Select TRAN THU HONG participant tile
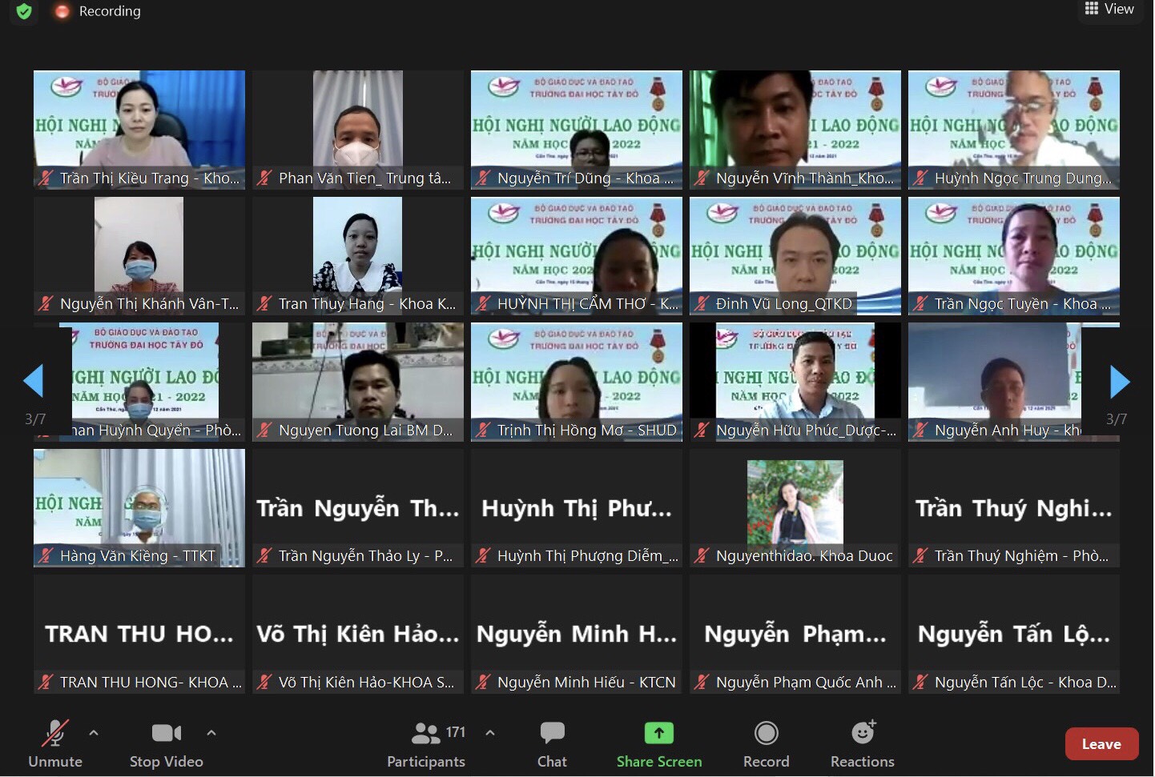The width and height of the screenshot is (1155, 777). 139,634
